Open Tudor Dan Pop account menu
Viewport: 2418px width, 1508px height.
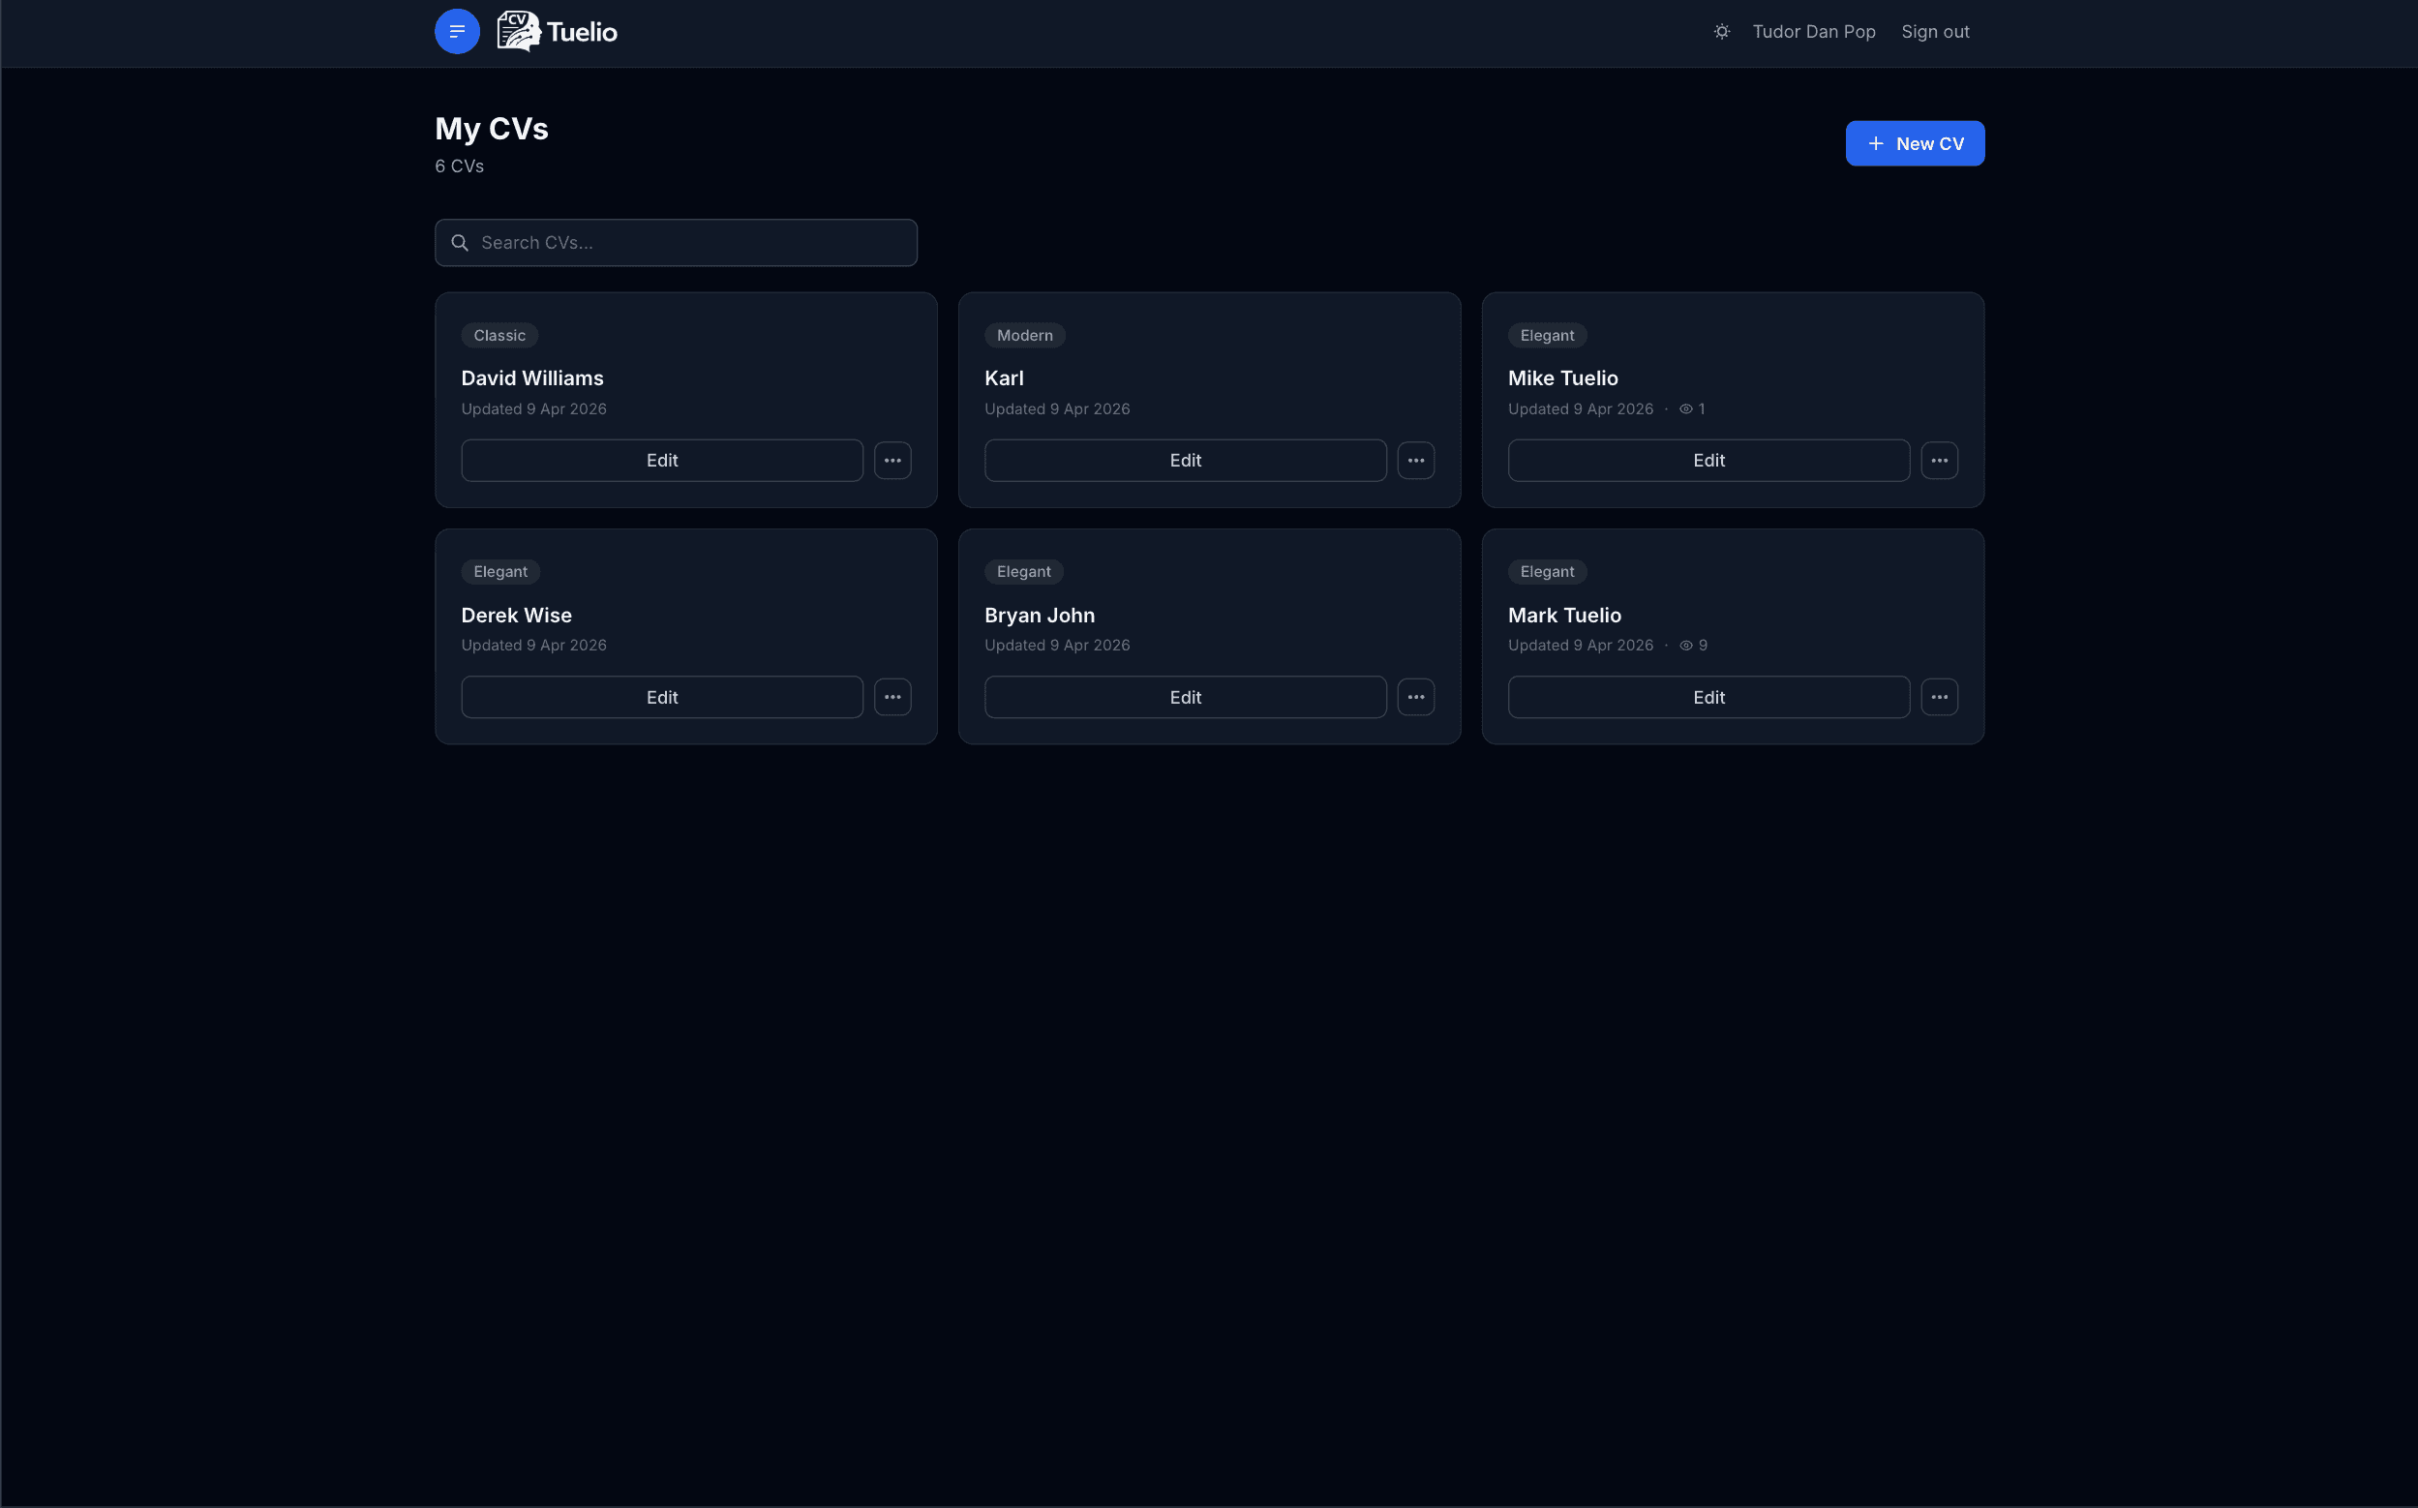tap(1814, 31)
